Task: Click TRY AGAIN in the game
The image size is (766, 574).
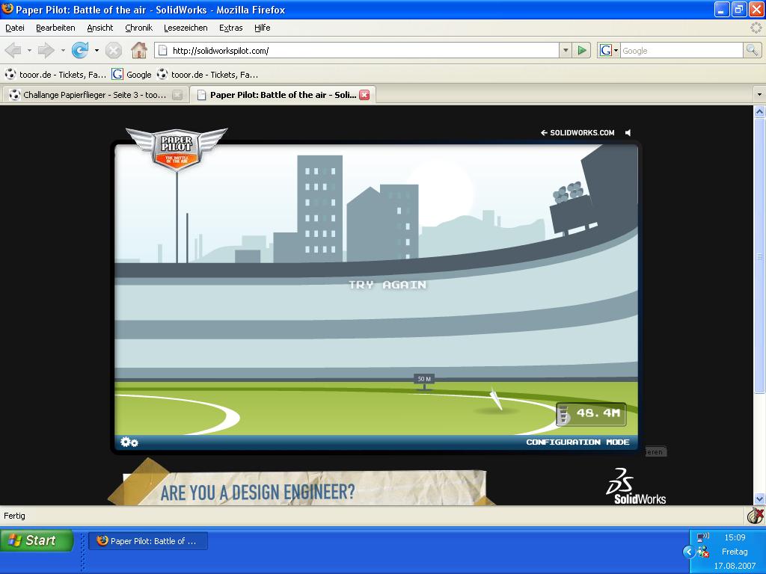Action: (387, 285)
